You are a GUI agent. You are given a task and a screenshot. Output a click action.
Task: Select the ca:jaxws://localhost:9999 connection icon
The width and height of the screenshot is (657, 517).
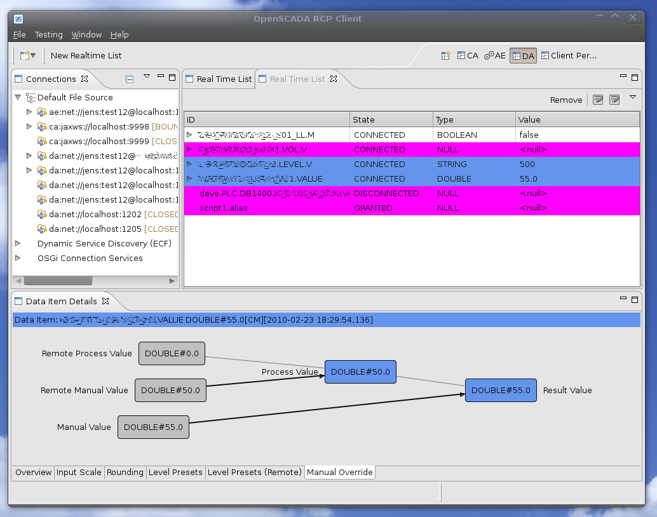[42, 141]
